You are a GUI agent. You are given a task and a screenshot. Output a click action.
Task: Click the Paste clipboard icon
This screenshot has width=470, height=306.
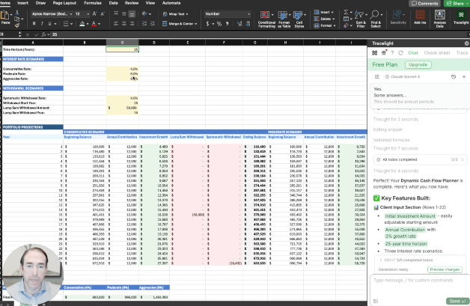point(6,16)
